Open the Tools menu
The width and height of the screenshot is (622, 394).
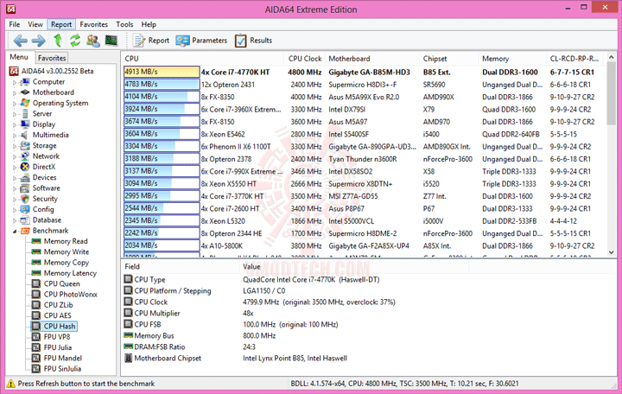pyautogui.click(x=124, y=24)
